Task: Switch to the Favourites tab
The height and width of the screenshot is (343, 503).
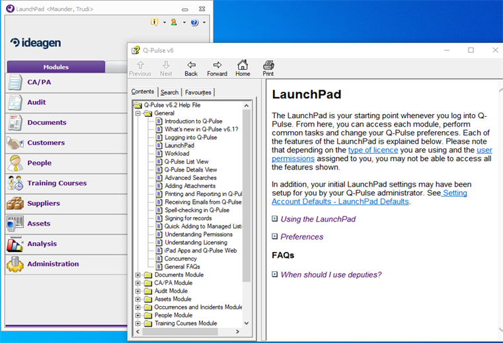Action: point(198,92)
